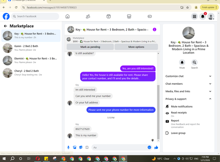
Task: Click the Leave group icon
Action: click(x=167, y=133)
